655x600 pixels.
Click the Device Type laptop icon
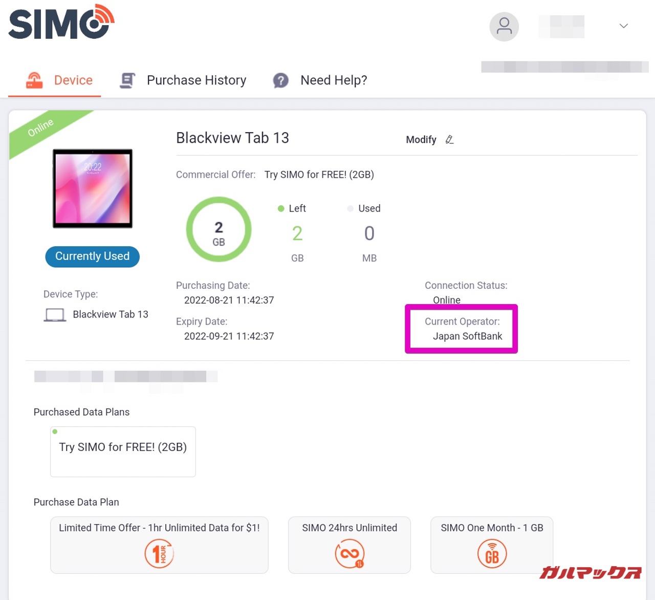pyautogui.click(x=55, y=315)
